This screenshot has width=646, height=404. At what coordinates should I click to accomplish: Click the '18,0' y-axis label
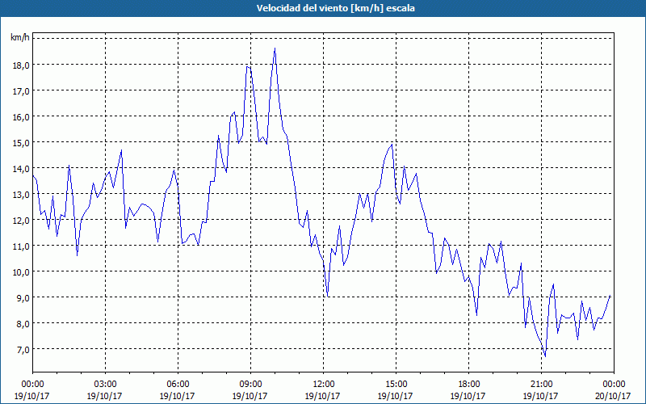pos(21,65)
